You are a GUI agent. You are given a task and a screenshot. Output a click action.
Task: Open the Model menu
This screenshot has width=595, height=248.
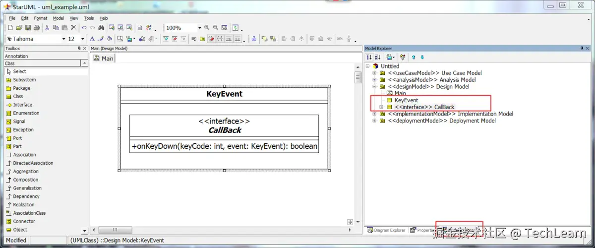pos(59,18)
